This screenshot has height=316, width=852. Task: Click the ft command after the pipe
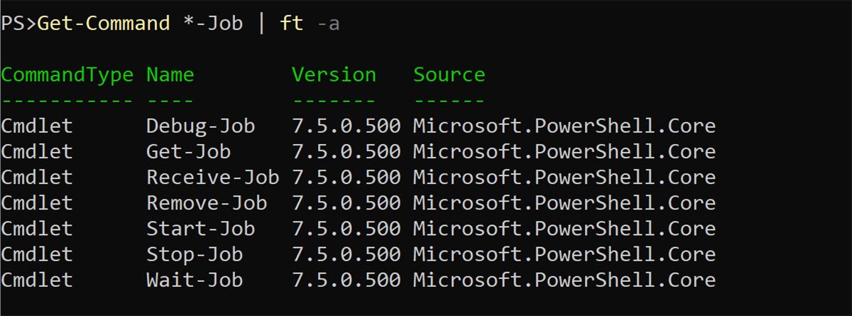[x=291, y=23]
